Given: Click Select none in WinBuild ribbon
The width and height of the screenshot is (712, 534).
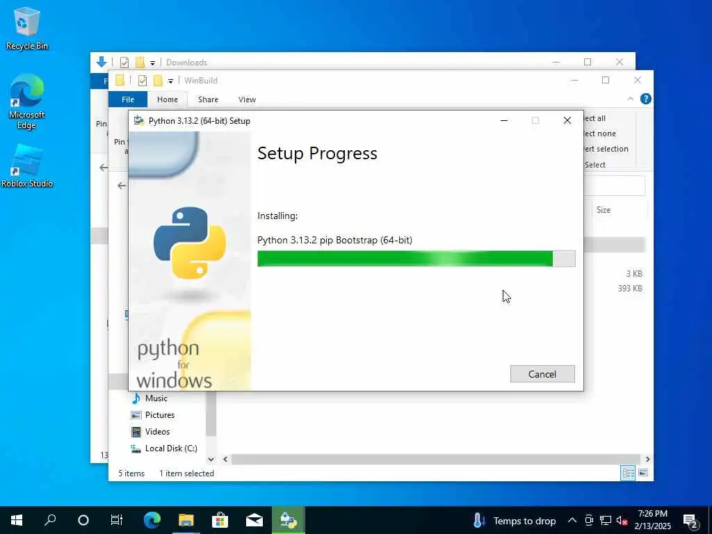Looking at the screenshot, I should 600,133.
